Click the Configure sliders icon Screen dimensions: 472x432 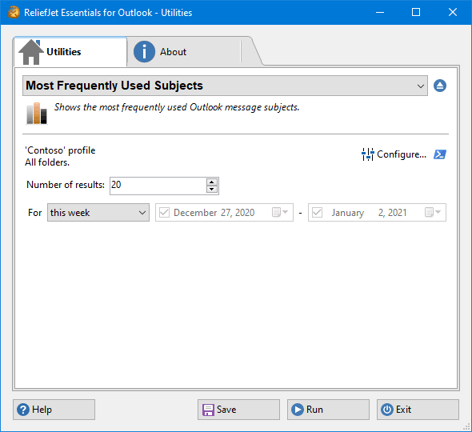pos(368,154)
